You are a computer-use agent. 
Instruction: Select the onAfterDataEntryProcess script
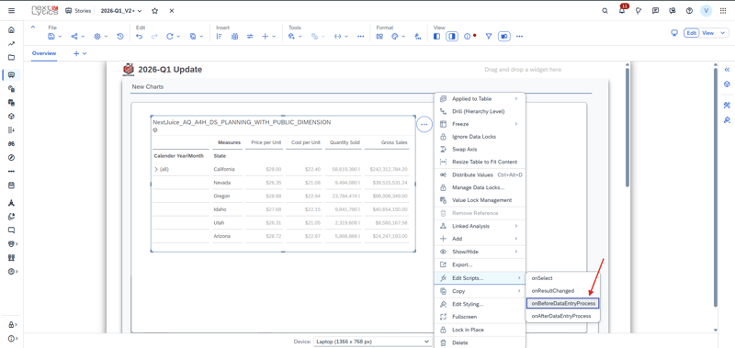(x=563, y=316)
